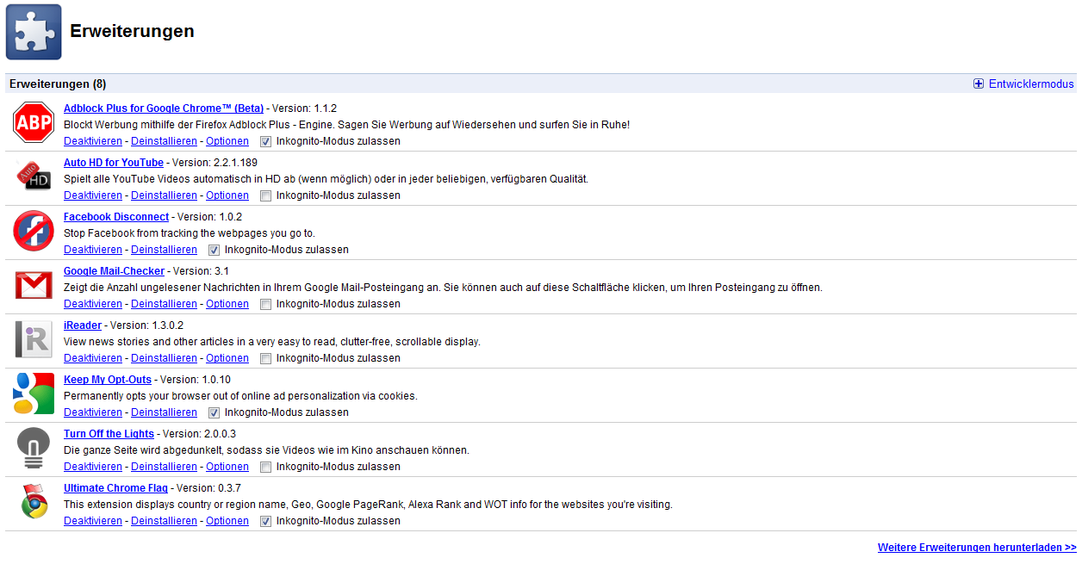1082x564 pixels.
Task: Deinstallieren Google Mail-Checker
Action: (164, 304)
